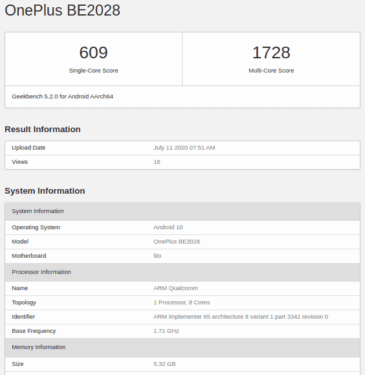Click the Topology row label
The width and height of the screenshot is (365, 375).
pyautogui.click(x=24, y=302)
